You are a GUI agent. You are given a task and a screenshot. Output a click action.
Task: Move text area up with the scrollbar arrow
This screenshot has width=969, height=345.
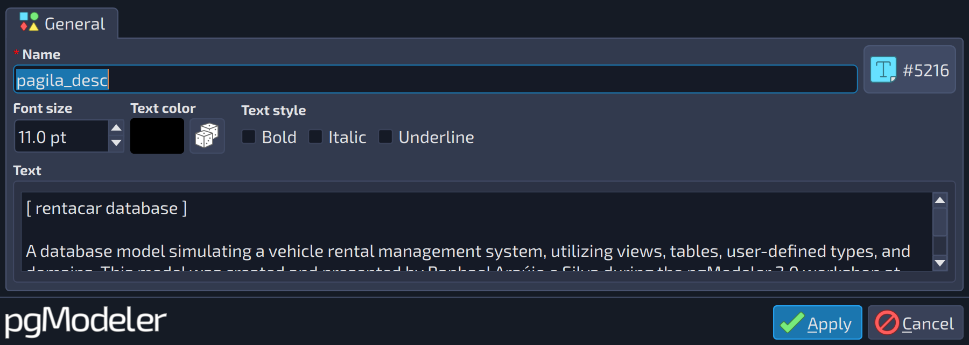(940, 200)
